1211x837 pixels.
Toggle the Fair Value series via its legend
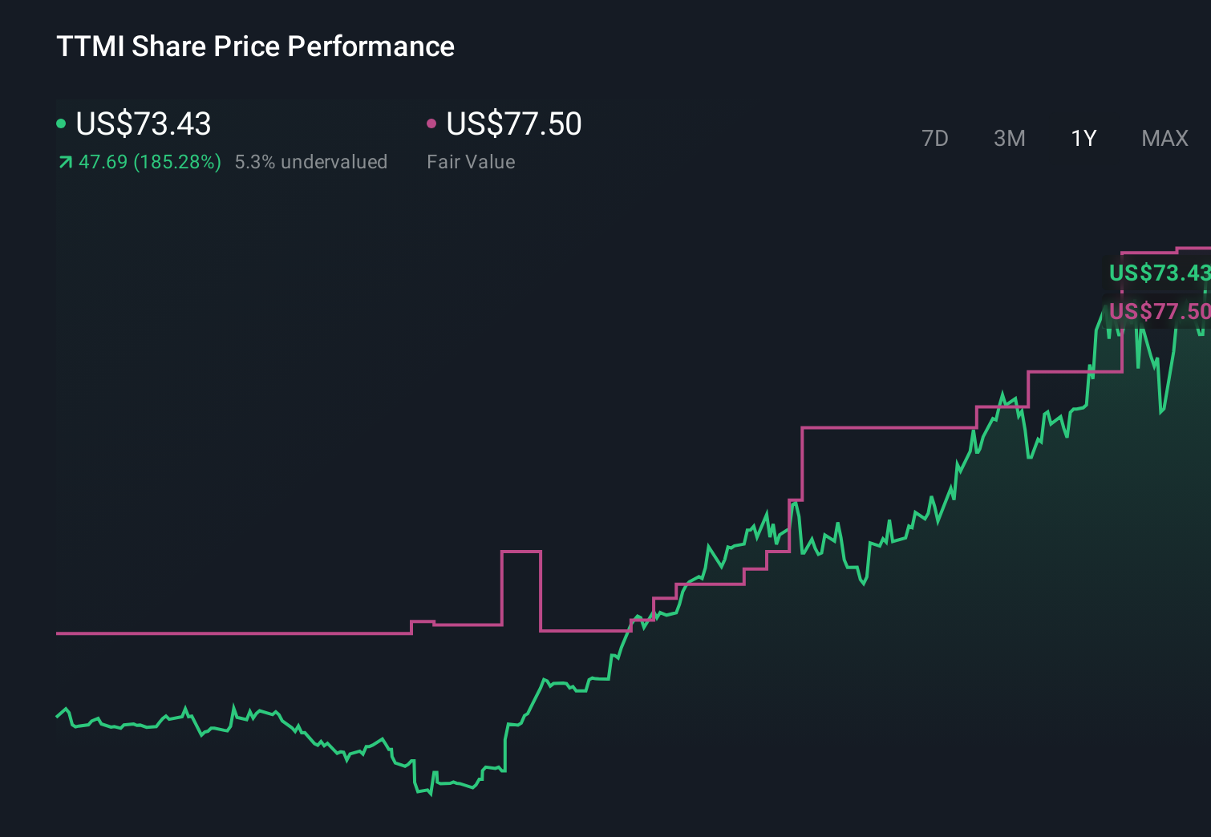513,124
